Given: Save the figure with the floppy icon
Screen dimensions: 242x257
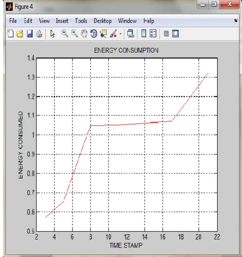Looking at the screenshot, I should point(30,34).
